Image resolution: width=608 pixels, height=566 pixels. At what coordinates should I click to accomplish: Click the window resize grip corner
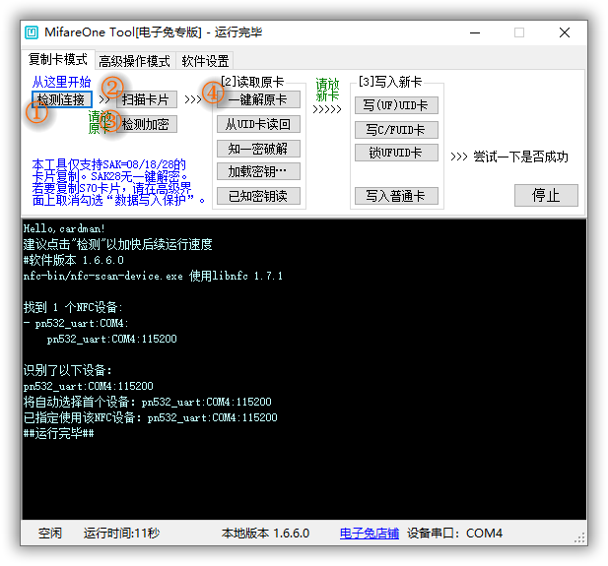point(579,537)
